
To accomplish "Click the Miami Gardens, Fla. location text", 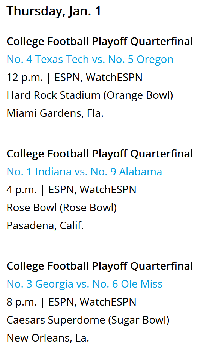I will 55,113.
